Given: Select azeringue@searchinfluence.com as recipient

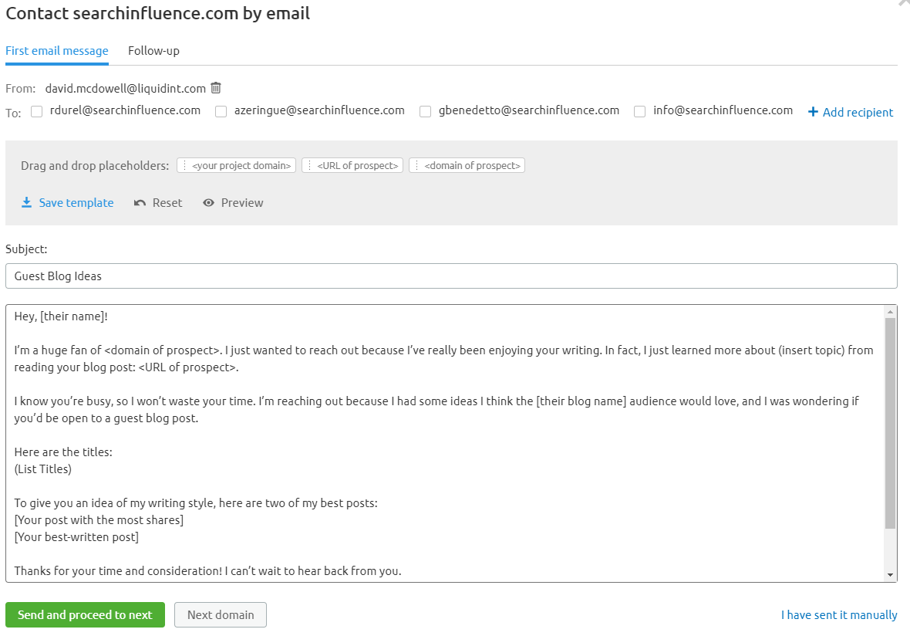Looking at the screenshot, I should (221, 111).
